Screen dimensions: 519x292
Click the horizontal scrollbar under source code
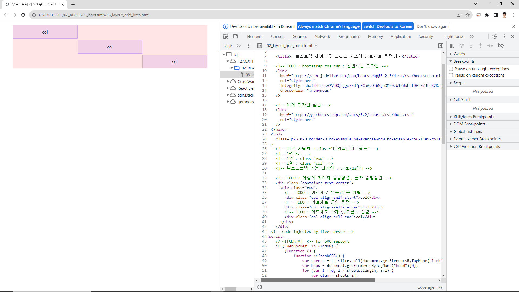pyautogui.click(x=318, y=280)
